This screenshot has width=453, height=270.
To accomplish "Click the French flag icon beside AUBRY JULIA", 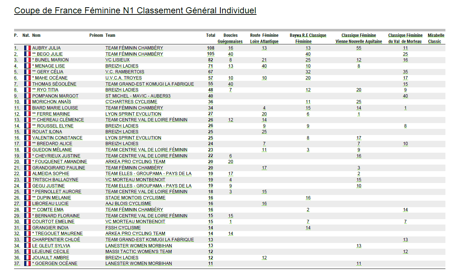I will click(x=27, y=48).
